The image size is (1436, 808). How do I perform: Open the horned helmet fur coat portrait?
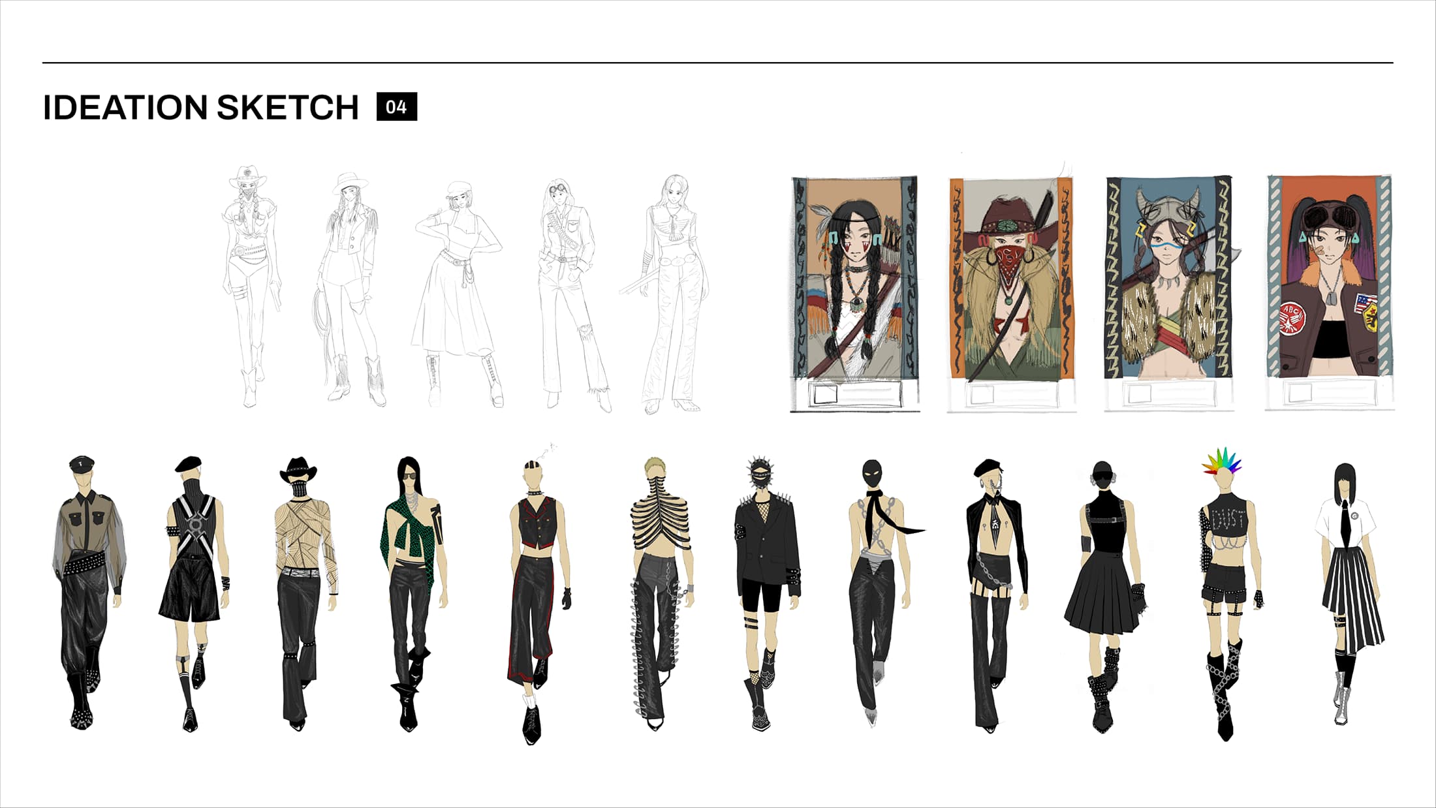click(1169, 294)
